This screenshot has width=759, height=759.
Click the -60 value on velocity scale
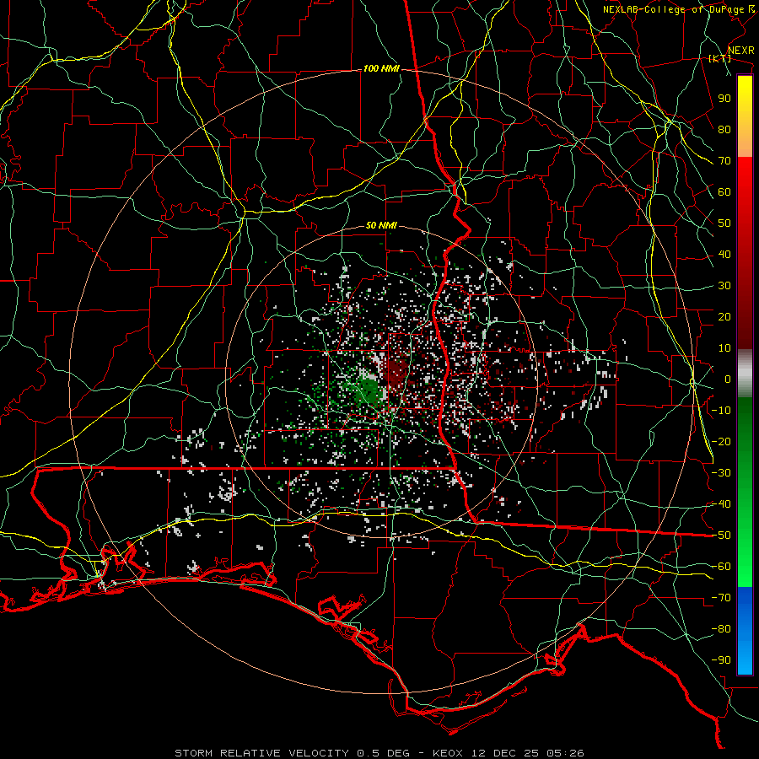721,567
